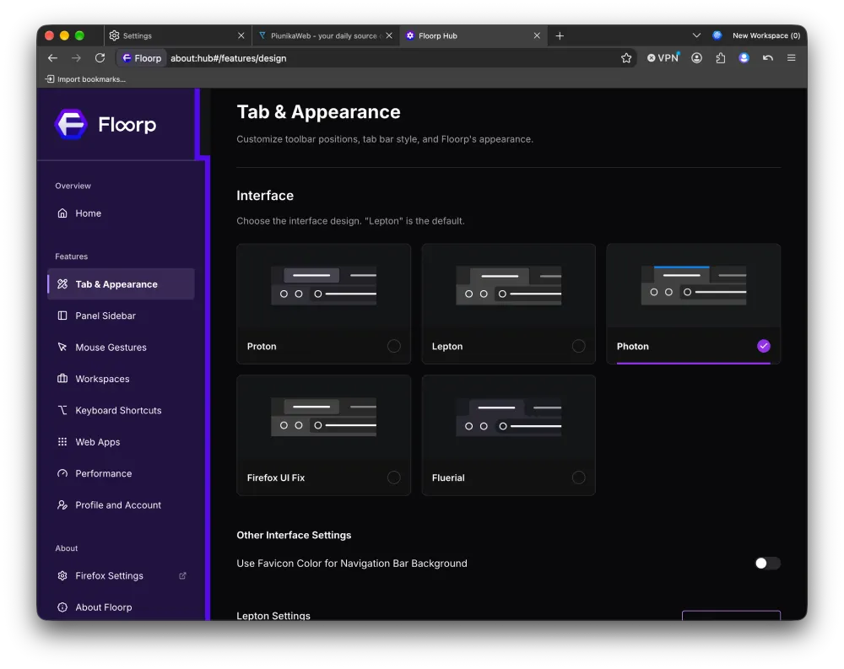Toggle Use Favicon Color for Navigation Bar
The image size is (844, 669).
click(767, 563)
